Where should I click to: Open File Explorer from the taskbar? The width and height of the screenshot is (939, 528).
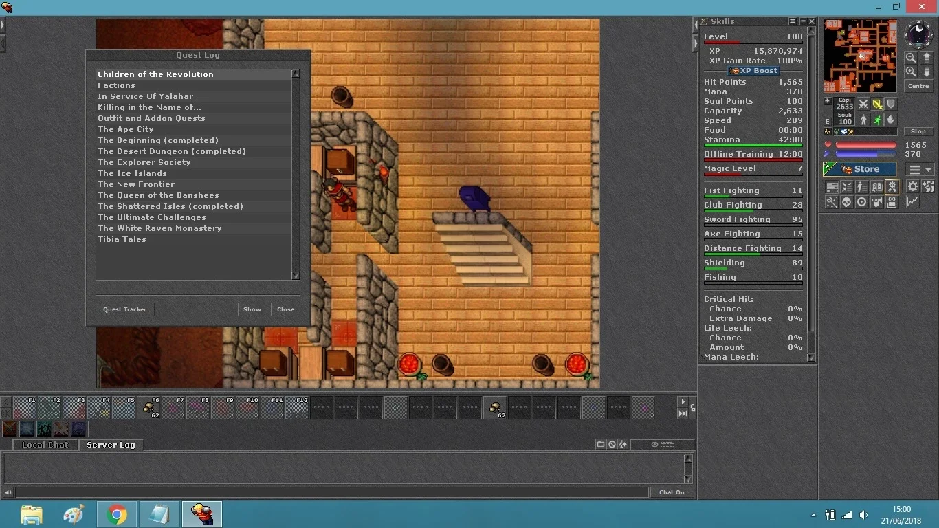coord(32,514)
